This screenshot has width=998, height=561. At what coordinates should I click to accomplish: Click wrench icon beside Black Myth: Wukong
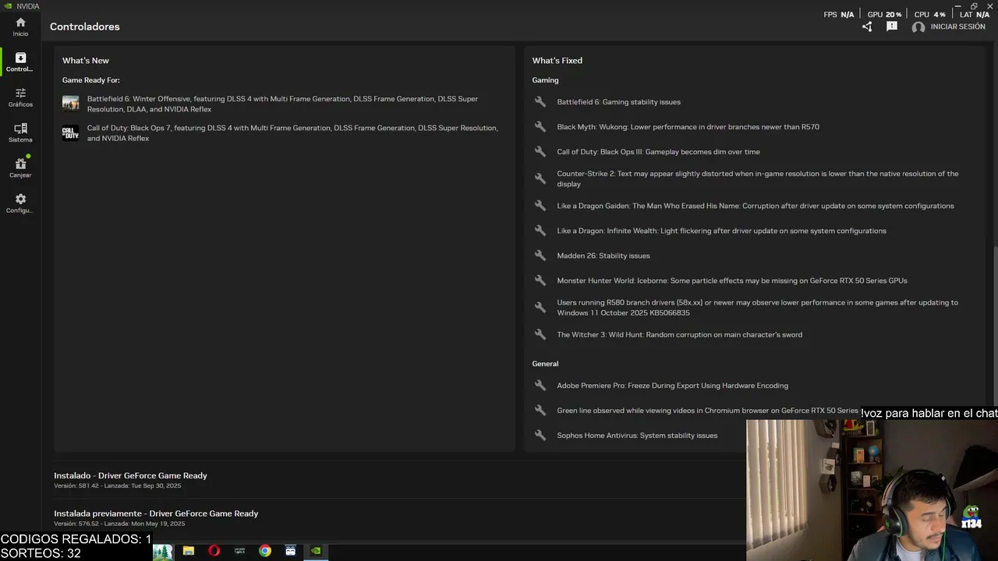tap(540, 127)
